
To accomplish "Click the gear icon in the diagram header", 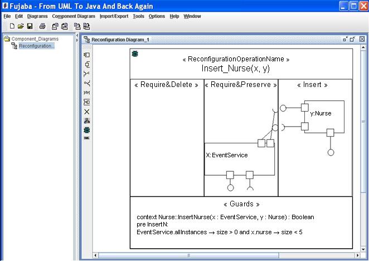I will [x=134, y=54].
